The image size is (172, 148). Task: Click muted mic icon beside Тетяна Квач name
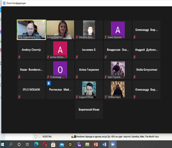(106, 97)
